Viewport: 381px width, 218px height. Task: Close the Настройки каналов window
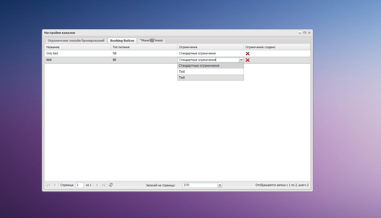(x=309, y=33)
